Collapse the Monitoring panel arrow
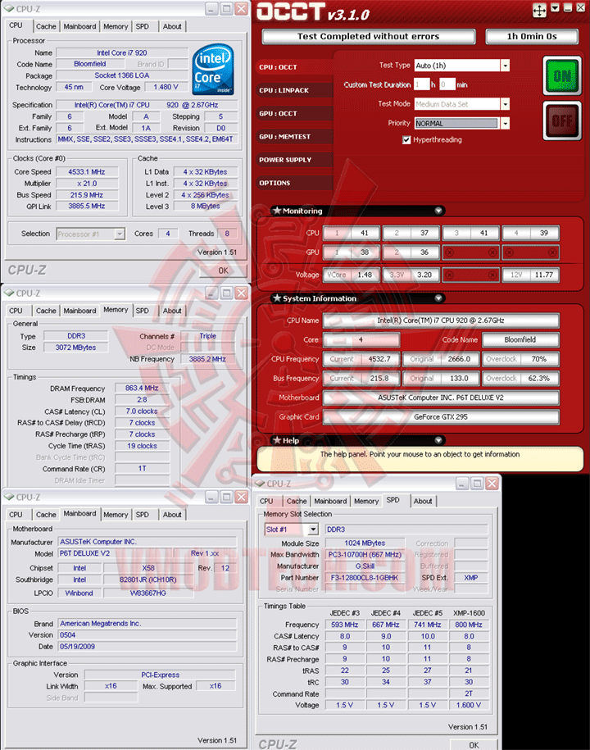Image resolution: width=590 pixels, height=750 pixels. click(x=438, y=211)
